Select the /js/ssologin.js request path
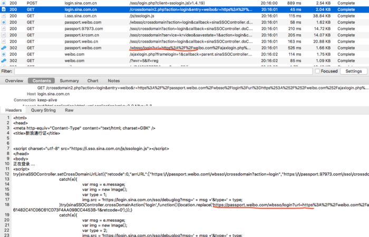 pos(142,16)
